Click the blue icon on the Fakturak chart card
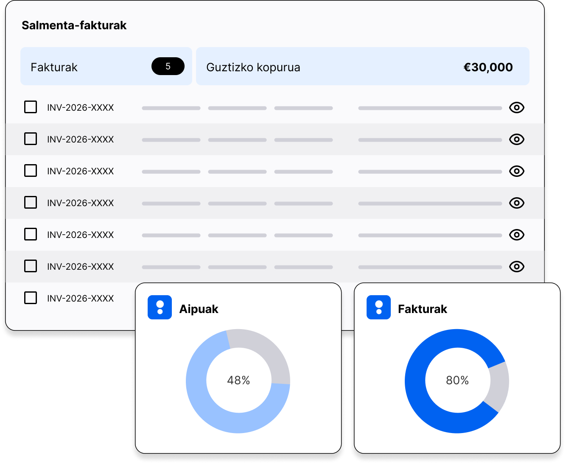 [378, 307]
